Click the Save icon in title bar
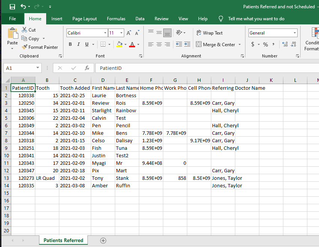This screenshot has width=319, height=247. [x=12, y=7]
